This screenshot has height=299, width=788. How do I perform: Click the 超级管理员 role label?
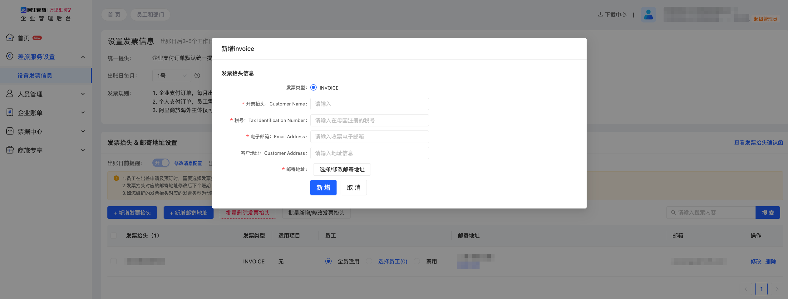(x=766, y=19)
